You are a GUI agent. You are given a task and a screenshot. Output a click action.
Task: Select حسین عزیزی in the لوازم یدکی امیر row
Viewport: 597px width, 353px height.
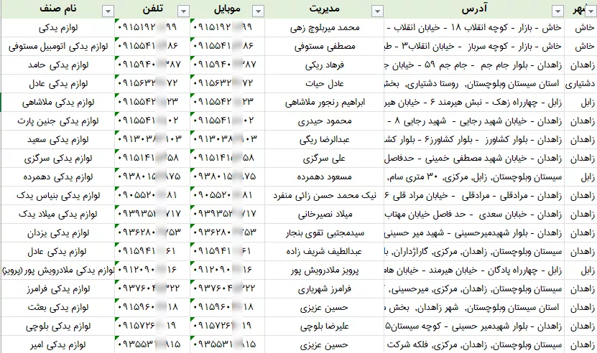click(x=325, y=344)
